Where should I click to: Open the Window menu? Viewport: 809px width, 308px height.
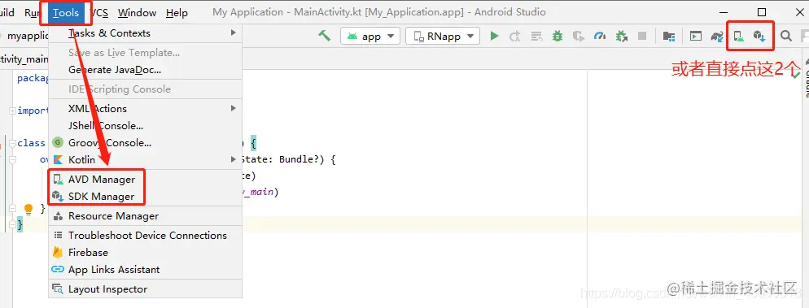137,13
